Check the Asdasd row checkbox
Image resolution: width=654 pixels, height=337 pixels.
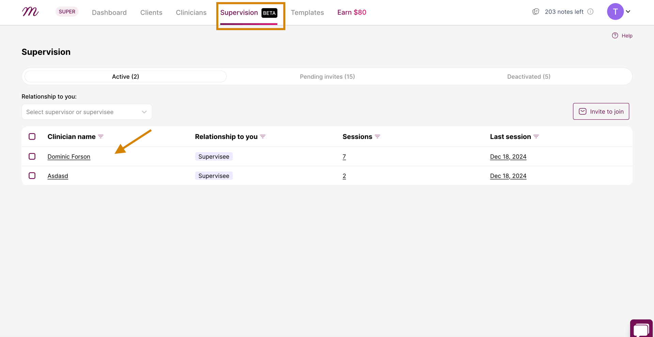point(32,176)
